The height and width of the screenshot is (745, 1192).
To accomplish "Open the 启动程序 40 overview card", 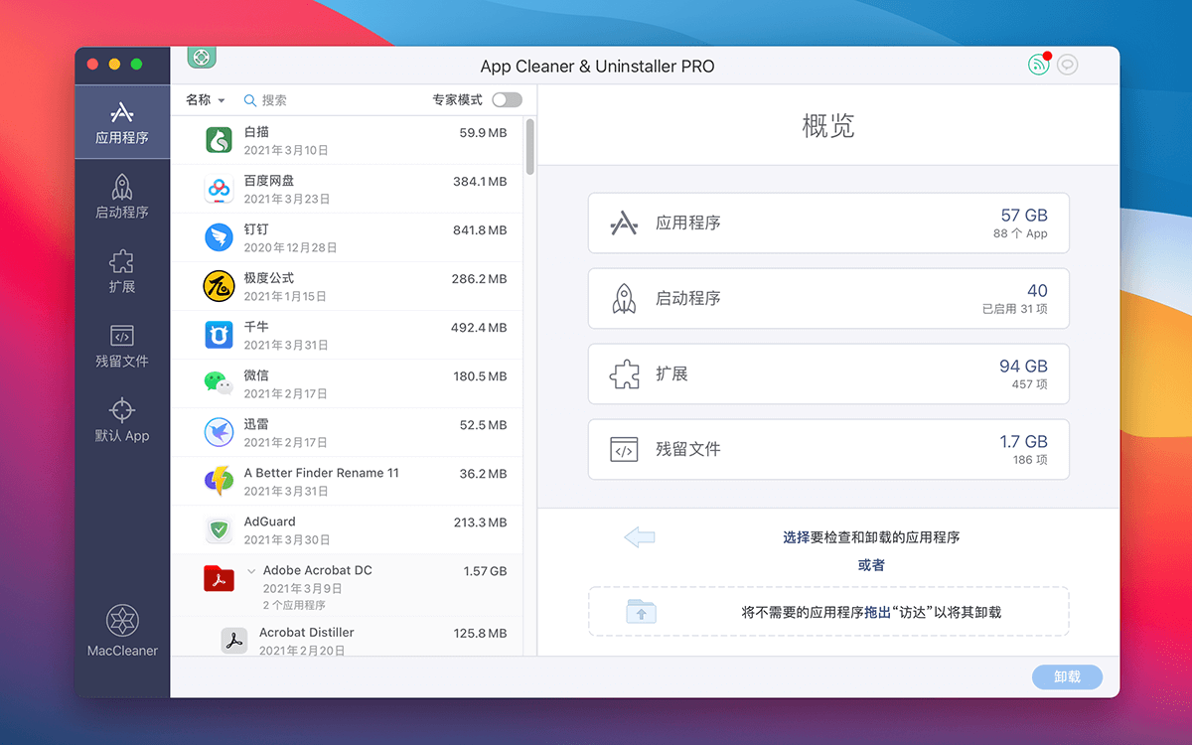I will click(x=828, y=299).
